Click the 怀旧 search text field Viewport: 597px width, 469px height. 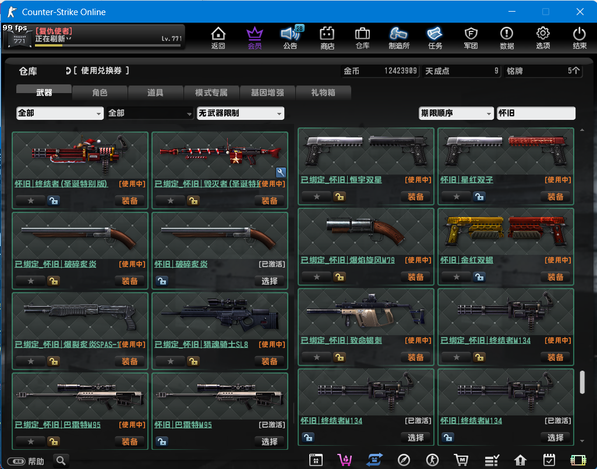coord(536,113)
